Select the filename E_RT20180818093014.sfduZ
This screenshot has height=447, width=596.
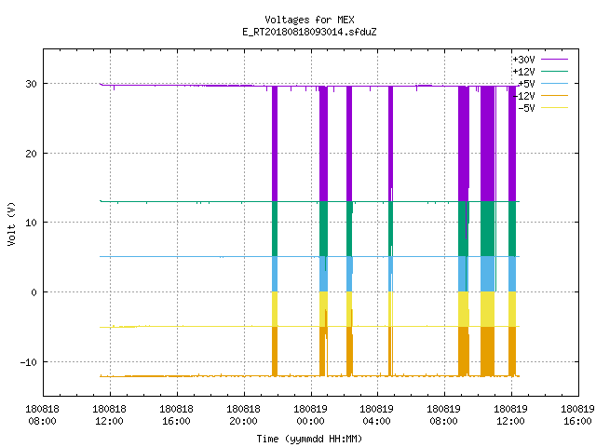pyautogui.click(x=309, y=32)
